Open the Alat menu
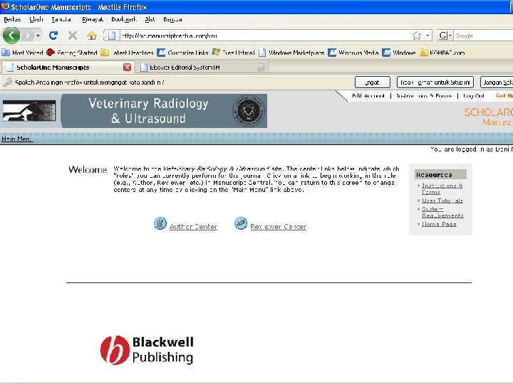This screenshot has width=513, height=384. [150, 19]
